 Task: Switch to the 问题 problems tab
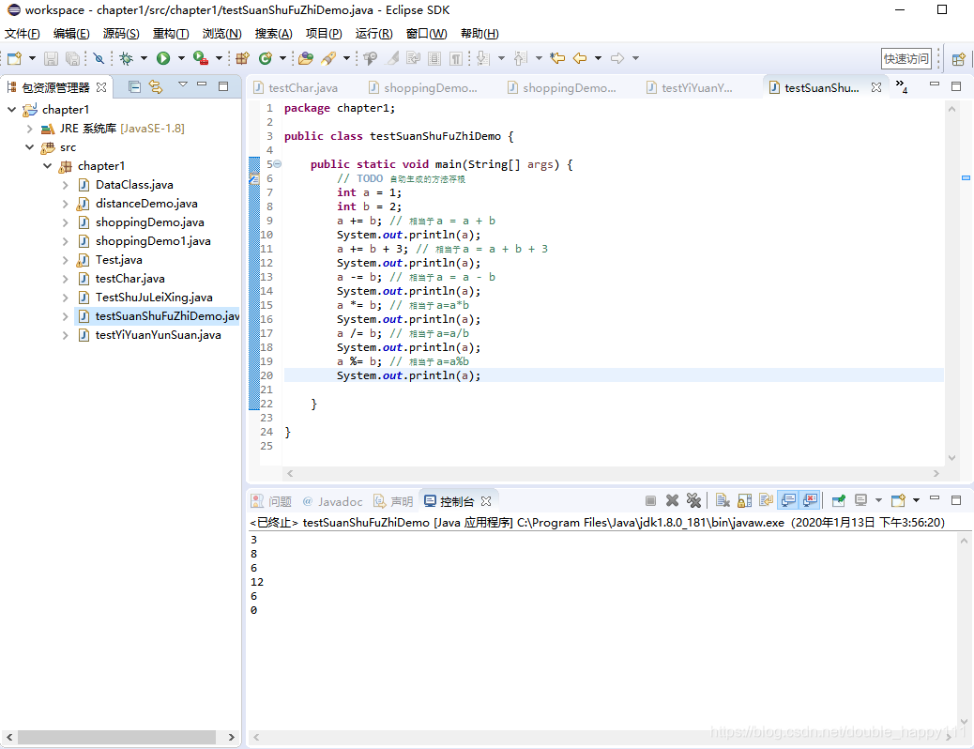pos(271,501)
